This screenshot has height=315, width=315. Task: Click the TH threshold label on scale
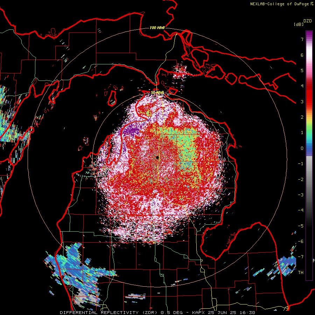click(x=301, y=272)
